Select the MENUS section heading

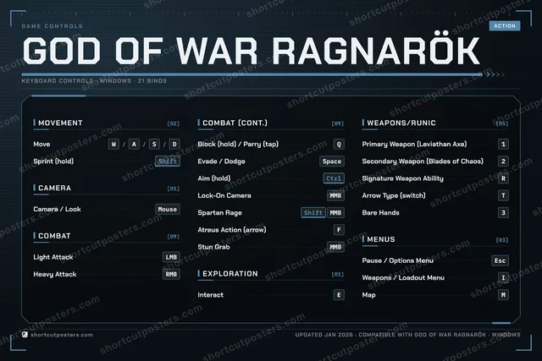381,239
